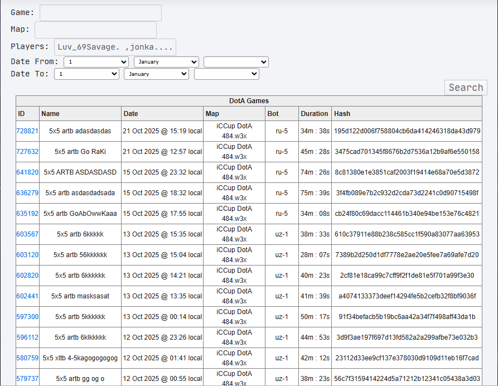Open the Date From year dropdown
The width and height of the screenshot is (498, 386).
[236, 62]
